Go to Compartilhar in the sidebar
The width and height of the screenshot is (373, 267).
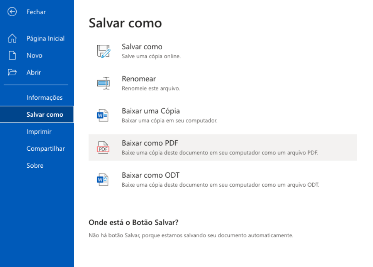coord(46,148)
